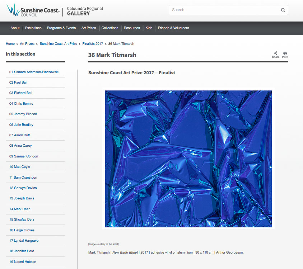The width and height of the screenshot is (303, 269).
Task: Select 03 Richard Bell in sidebar
Action: pyautogui.click(x=21, y=93)
